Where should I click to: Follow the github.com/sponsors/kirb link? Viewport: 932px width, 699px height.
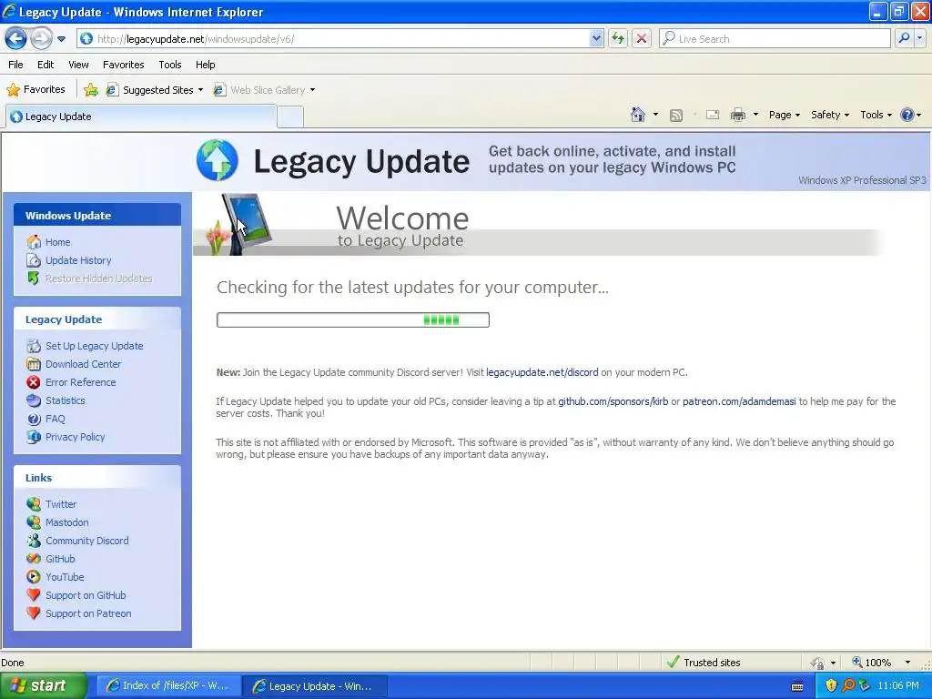click(x=613, y=401)
